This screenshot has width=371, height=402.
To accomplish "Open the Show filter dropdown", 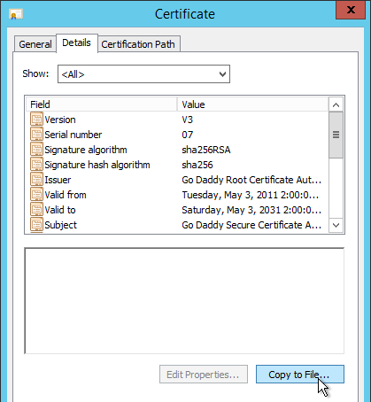I will pos(143,74).
